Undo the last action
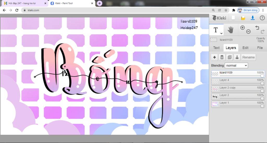This screenshot has width=267, height=143. (x=257, y=28)
